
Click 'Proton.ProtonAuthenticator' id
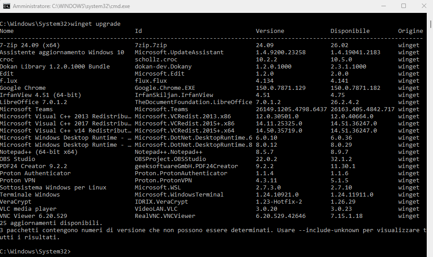tap(181, 173)
